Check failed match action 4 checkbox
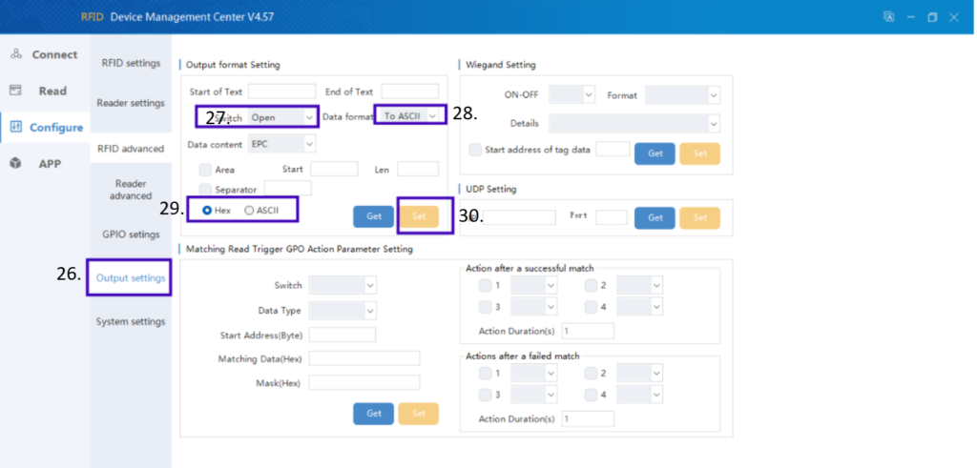The image size is (977, 468). coord(591,395)
